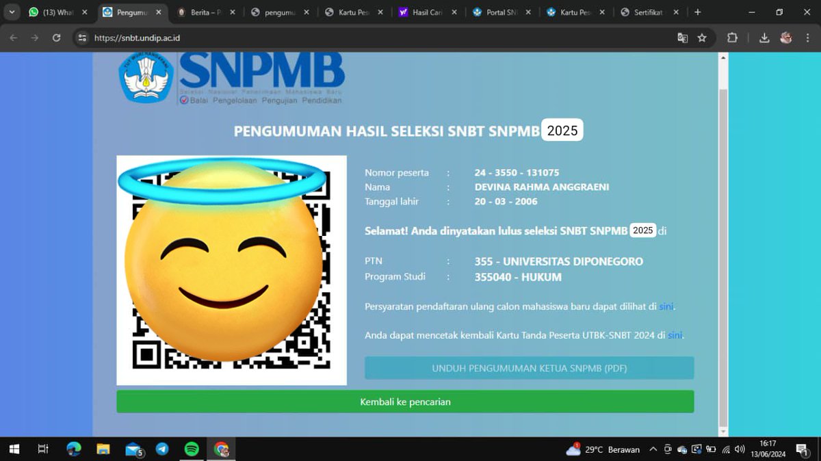This screenshot has width=821, height=461.
Task: Click the vertical page scrollbar thumb
Action: point(722,256)
